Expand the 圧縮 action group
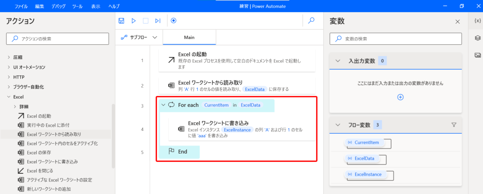This screenshot has height=194, width=483. [8, 57]
